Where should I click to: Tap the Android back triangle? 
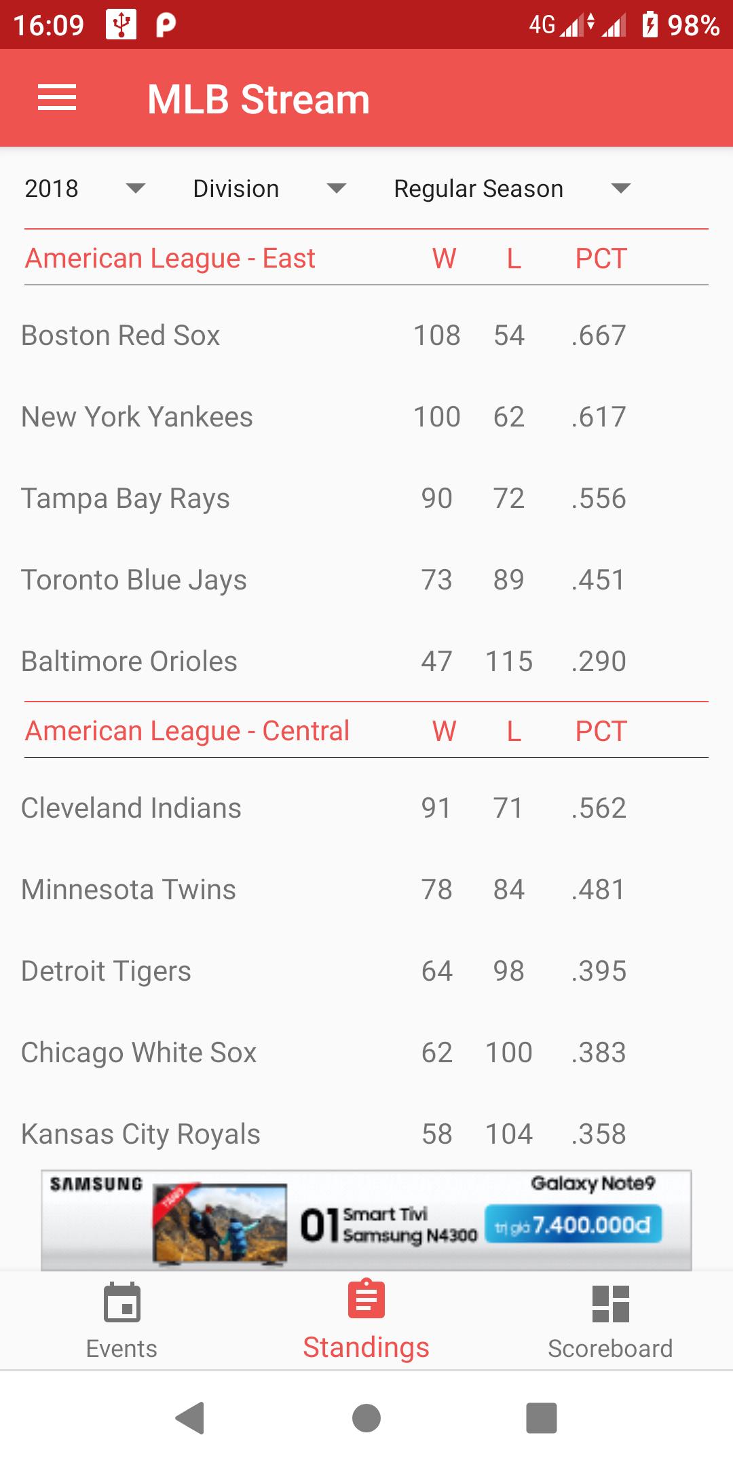pyautogui.click(x=190, y=1417)
